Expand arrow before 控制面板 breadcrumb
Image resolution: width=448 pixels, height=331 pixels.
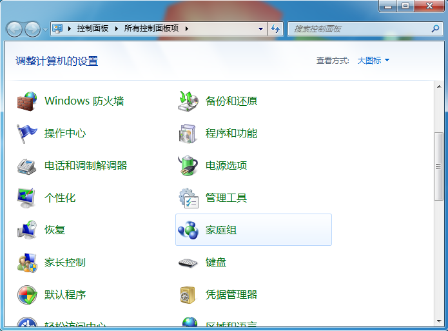tap(70, 28)
